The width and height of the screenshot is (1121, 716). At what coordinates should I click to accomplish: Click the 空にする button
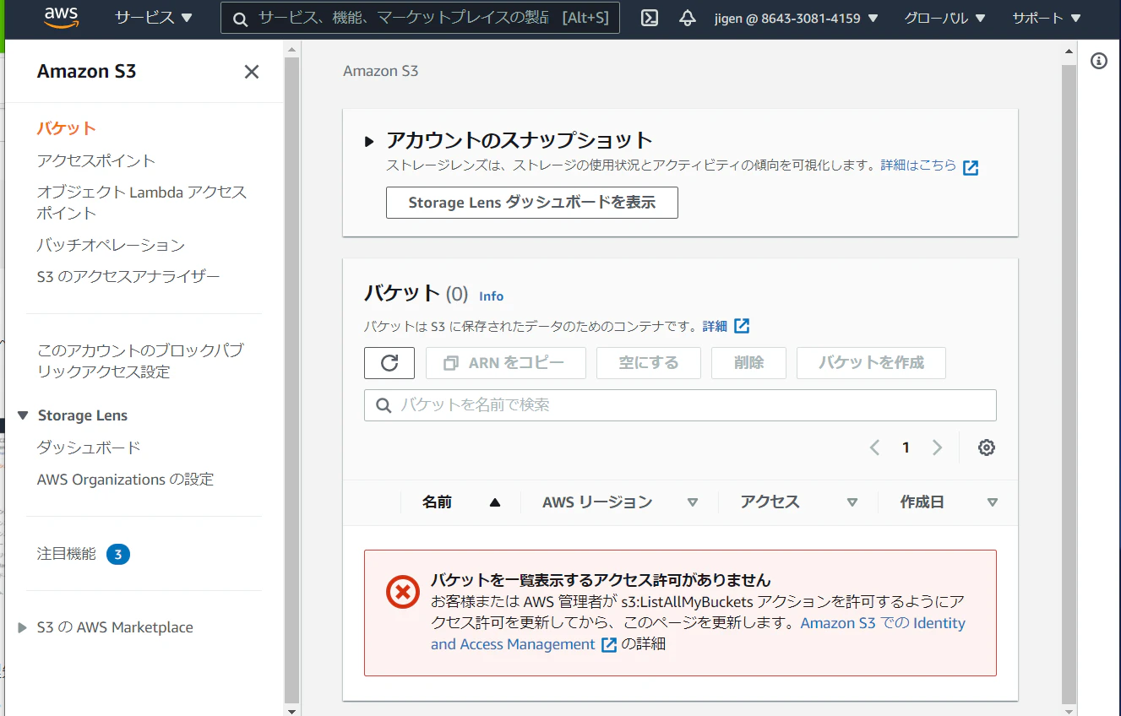point(649,363)
